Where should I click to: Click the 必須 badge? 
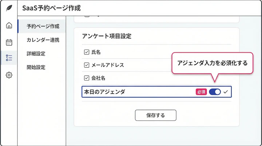click(x=201, y=92)
